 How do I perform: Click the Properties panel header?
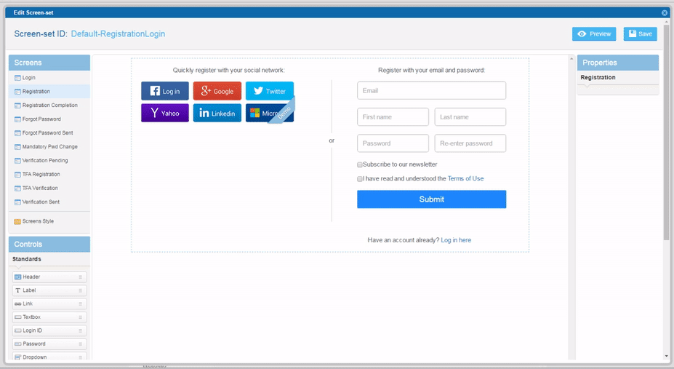click(618, 63)
